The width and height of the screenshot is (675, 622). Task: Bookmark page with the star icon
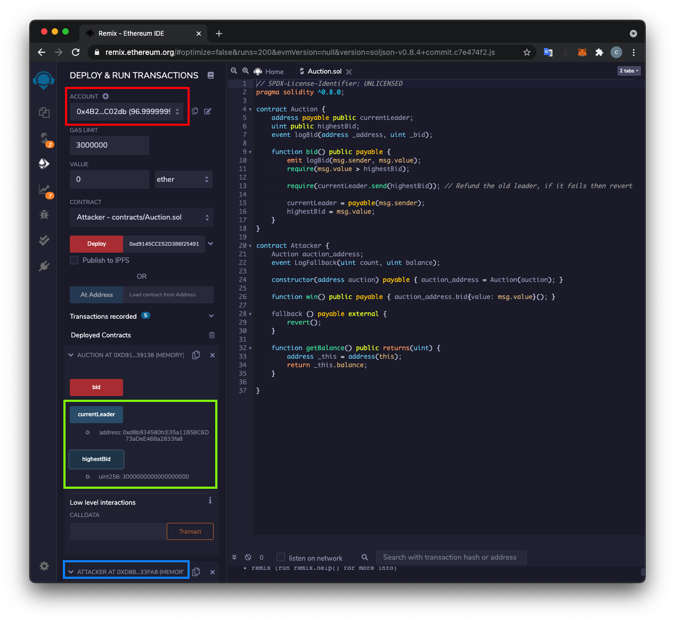coord(527,52)
